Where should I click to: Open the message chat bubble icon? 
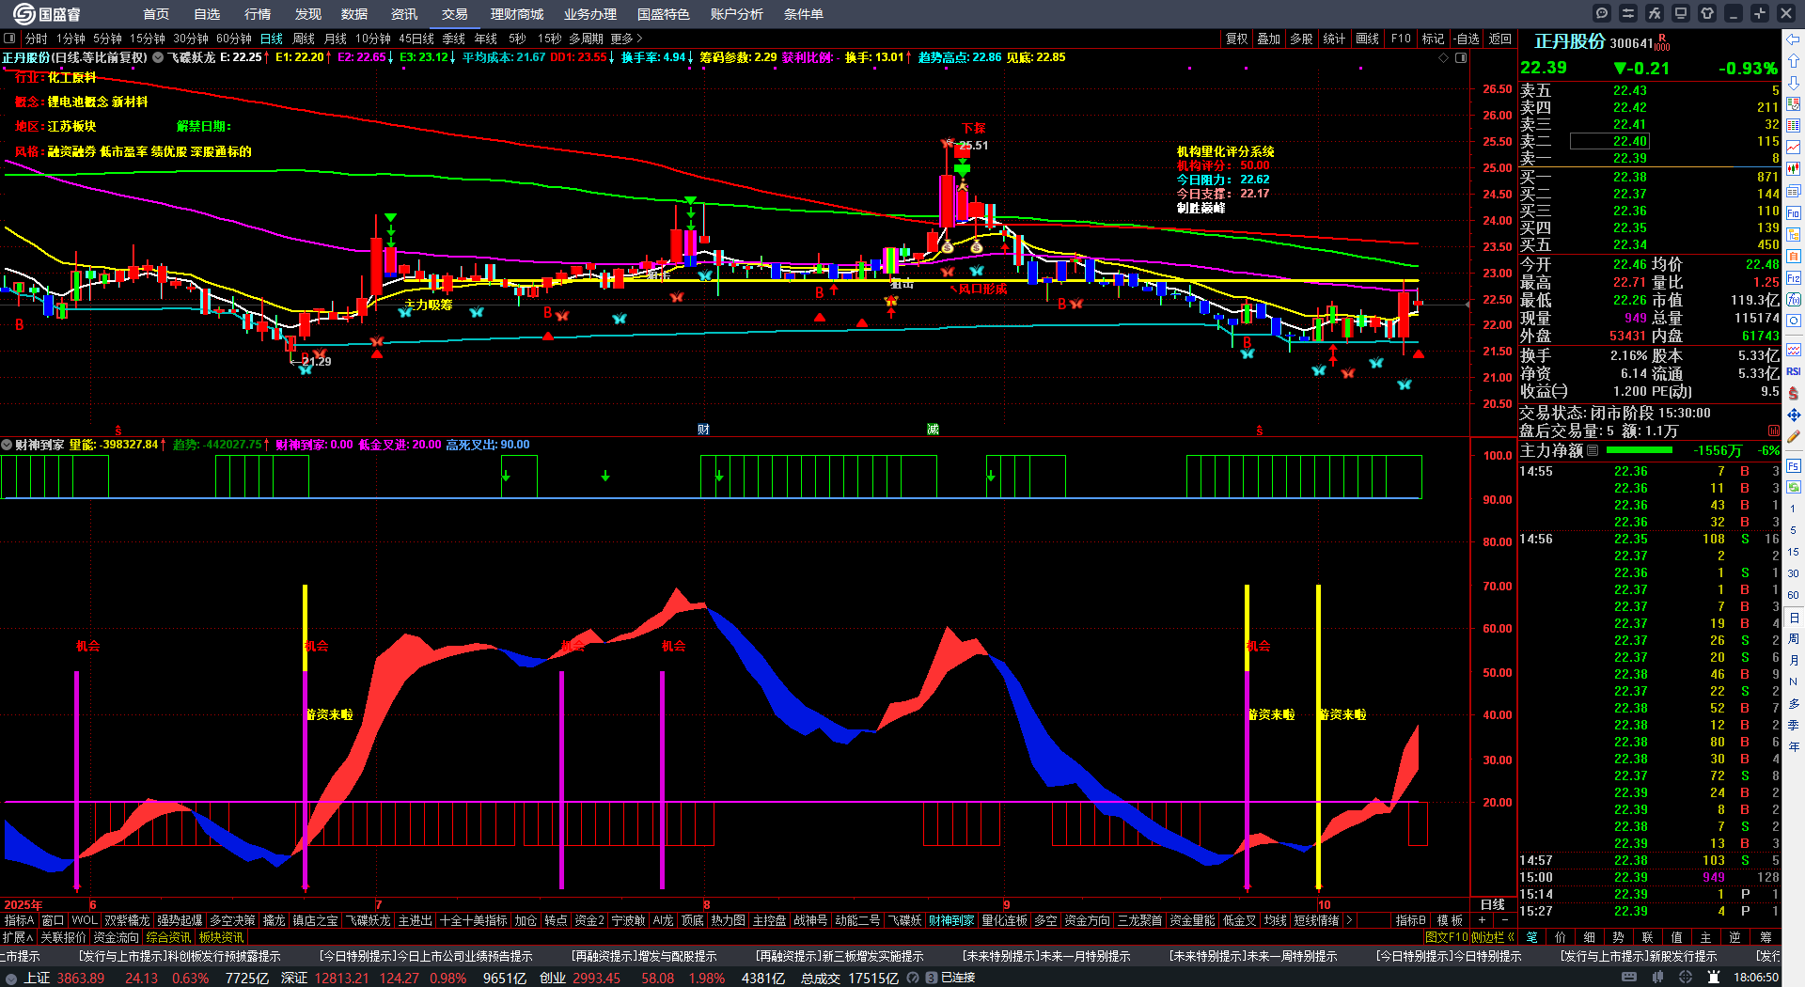pyautogui.click(x=1602, y=13)
